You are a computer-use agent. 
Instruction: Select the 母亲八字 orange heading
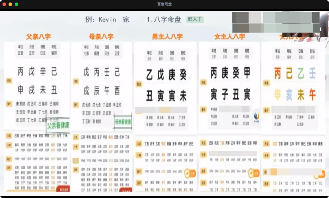tap(101, 37)
